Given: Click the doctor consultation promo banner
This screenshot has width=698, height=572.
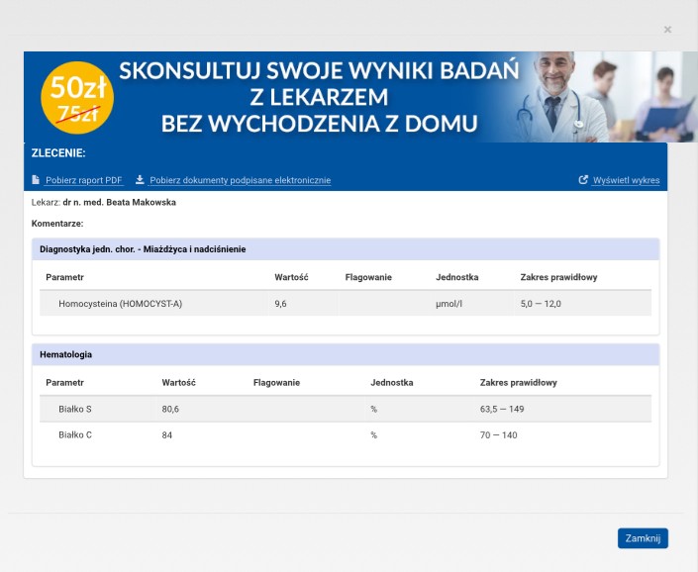Looking at the screenshot, I should pos(360,97).
